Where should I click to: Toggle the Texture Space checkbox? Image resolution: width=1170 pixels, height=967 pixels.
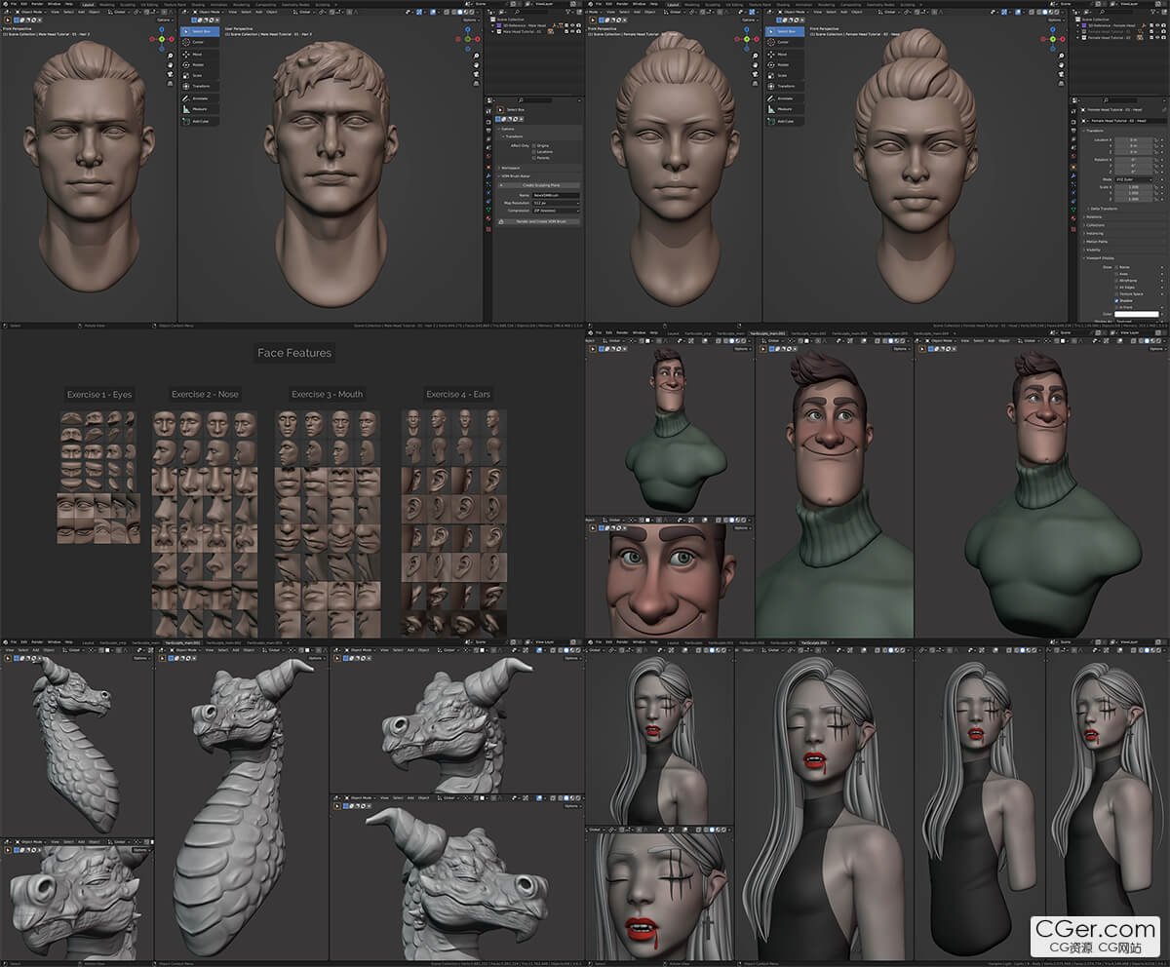(1117, 294)
